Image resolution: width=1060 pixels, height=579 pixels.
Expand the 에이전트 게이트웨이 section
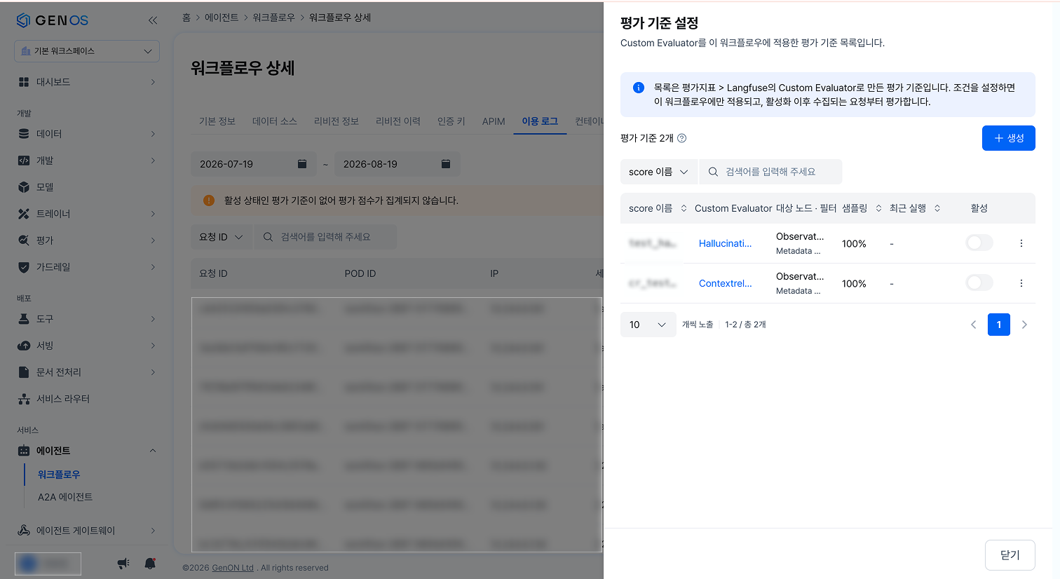click(x=87, y=531)
